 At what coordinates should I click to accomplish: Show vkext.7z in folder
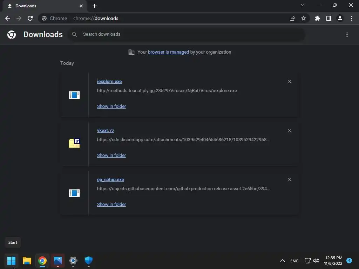coord(111,155)
